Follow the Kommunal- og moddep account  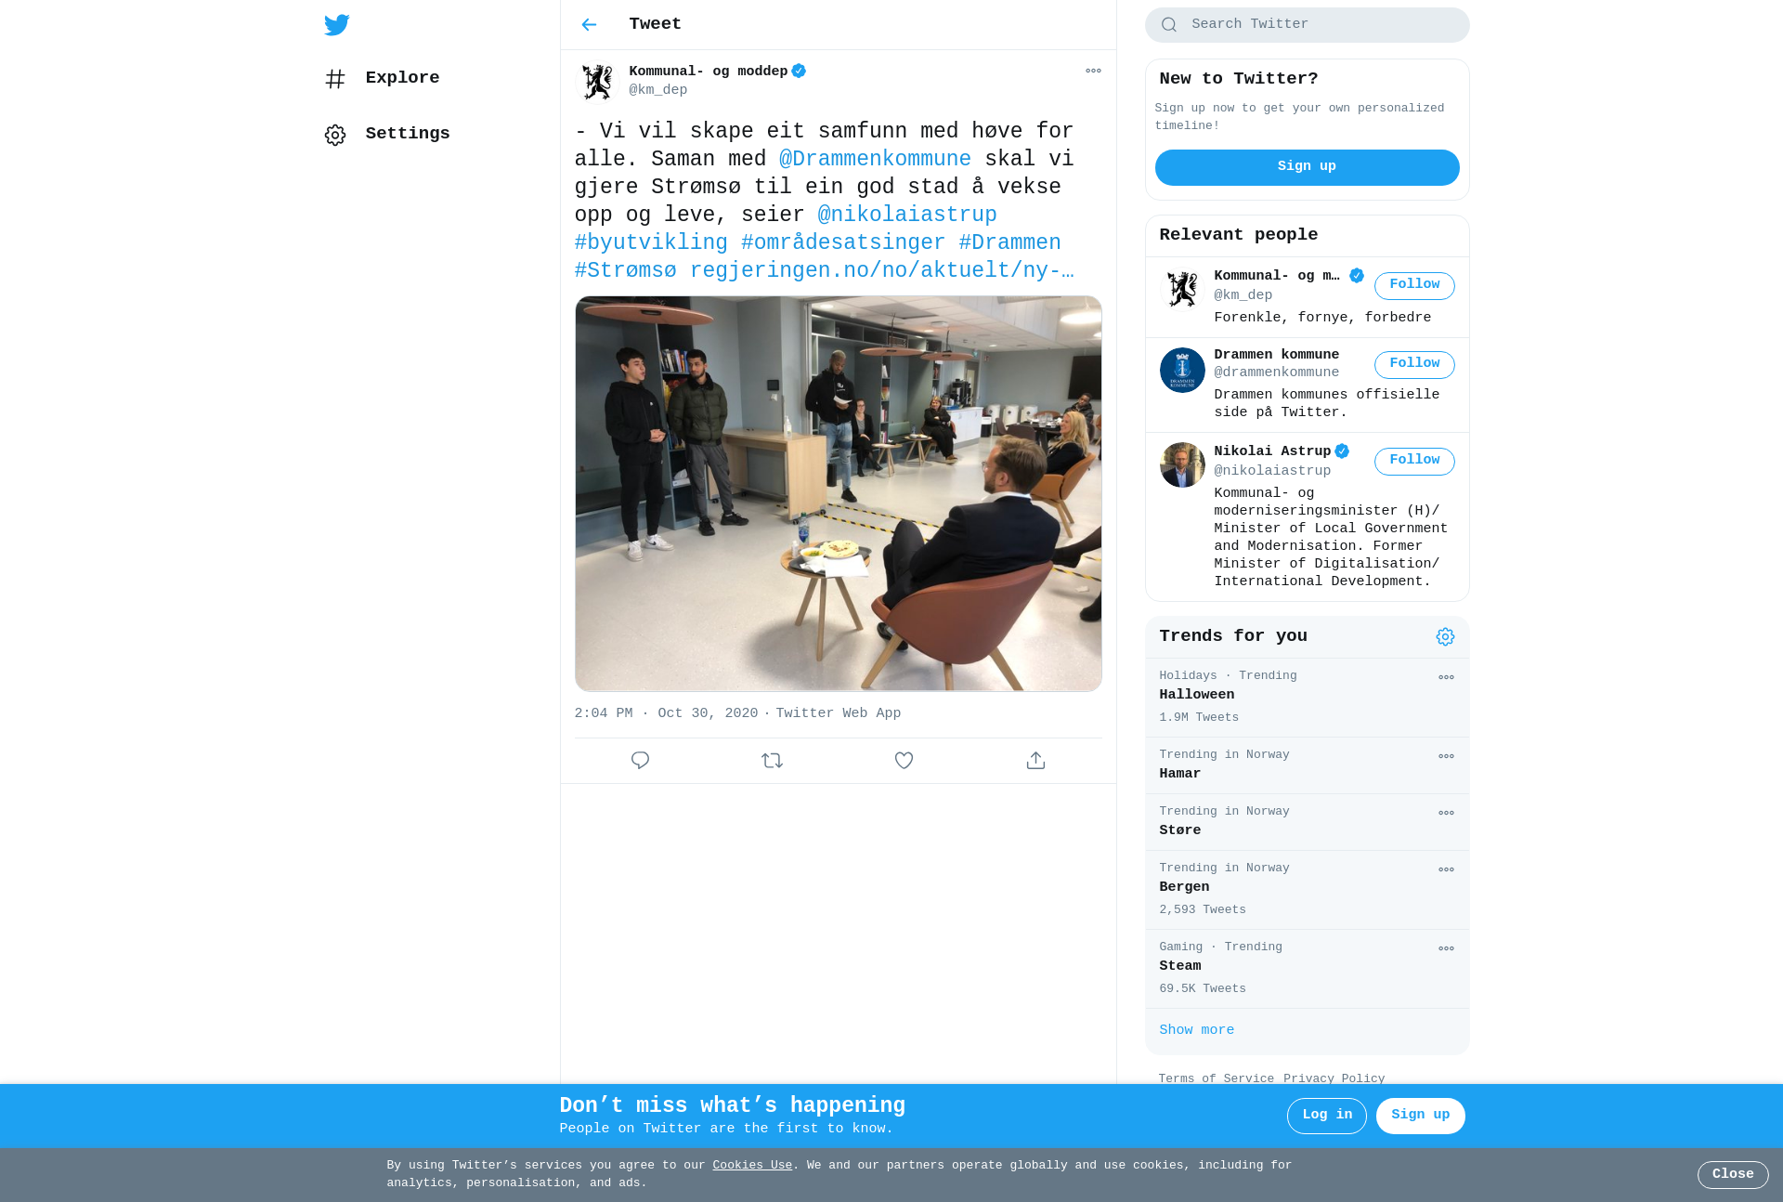coord(1414,285)
